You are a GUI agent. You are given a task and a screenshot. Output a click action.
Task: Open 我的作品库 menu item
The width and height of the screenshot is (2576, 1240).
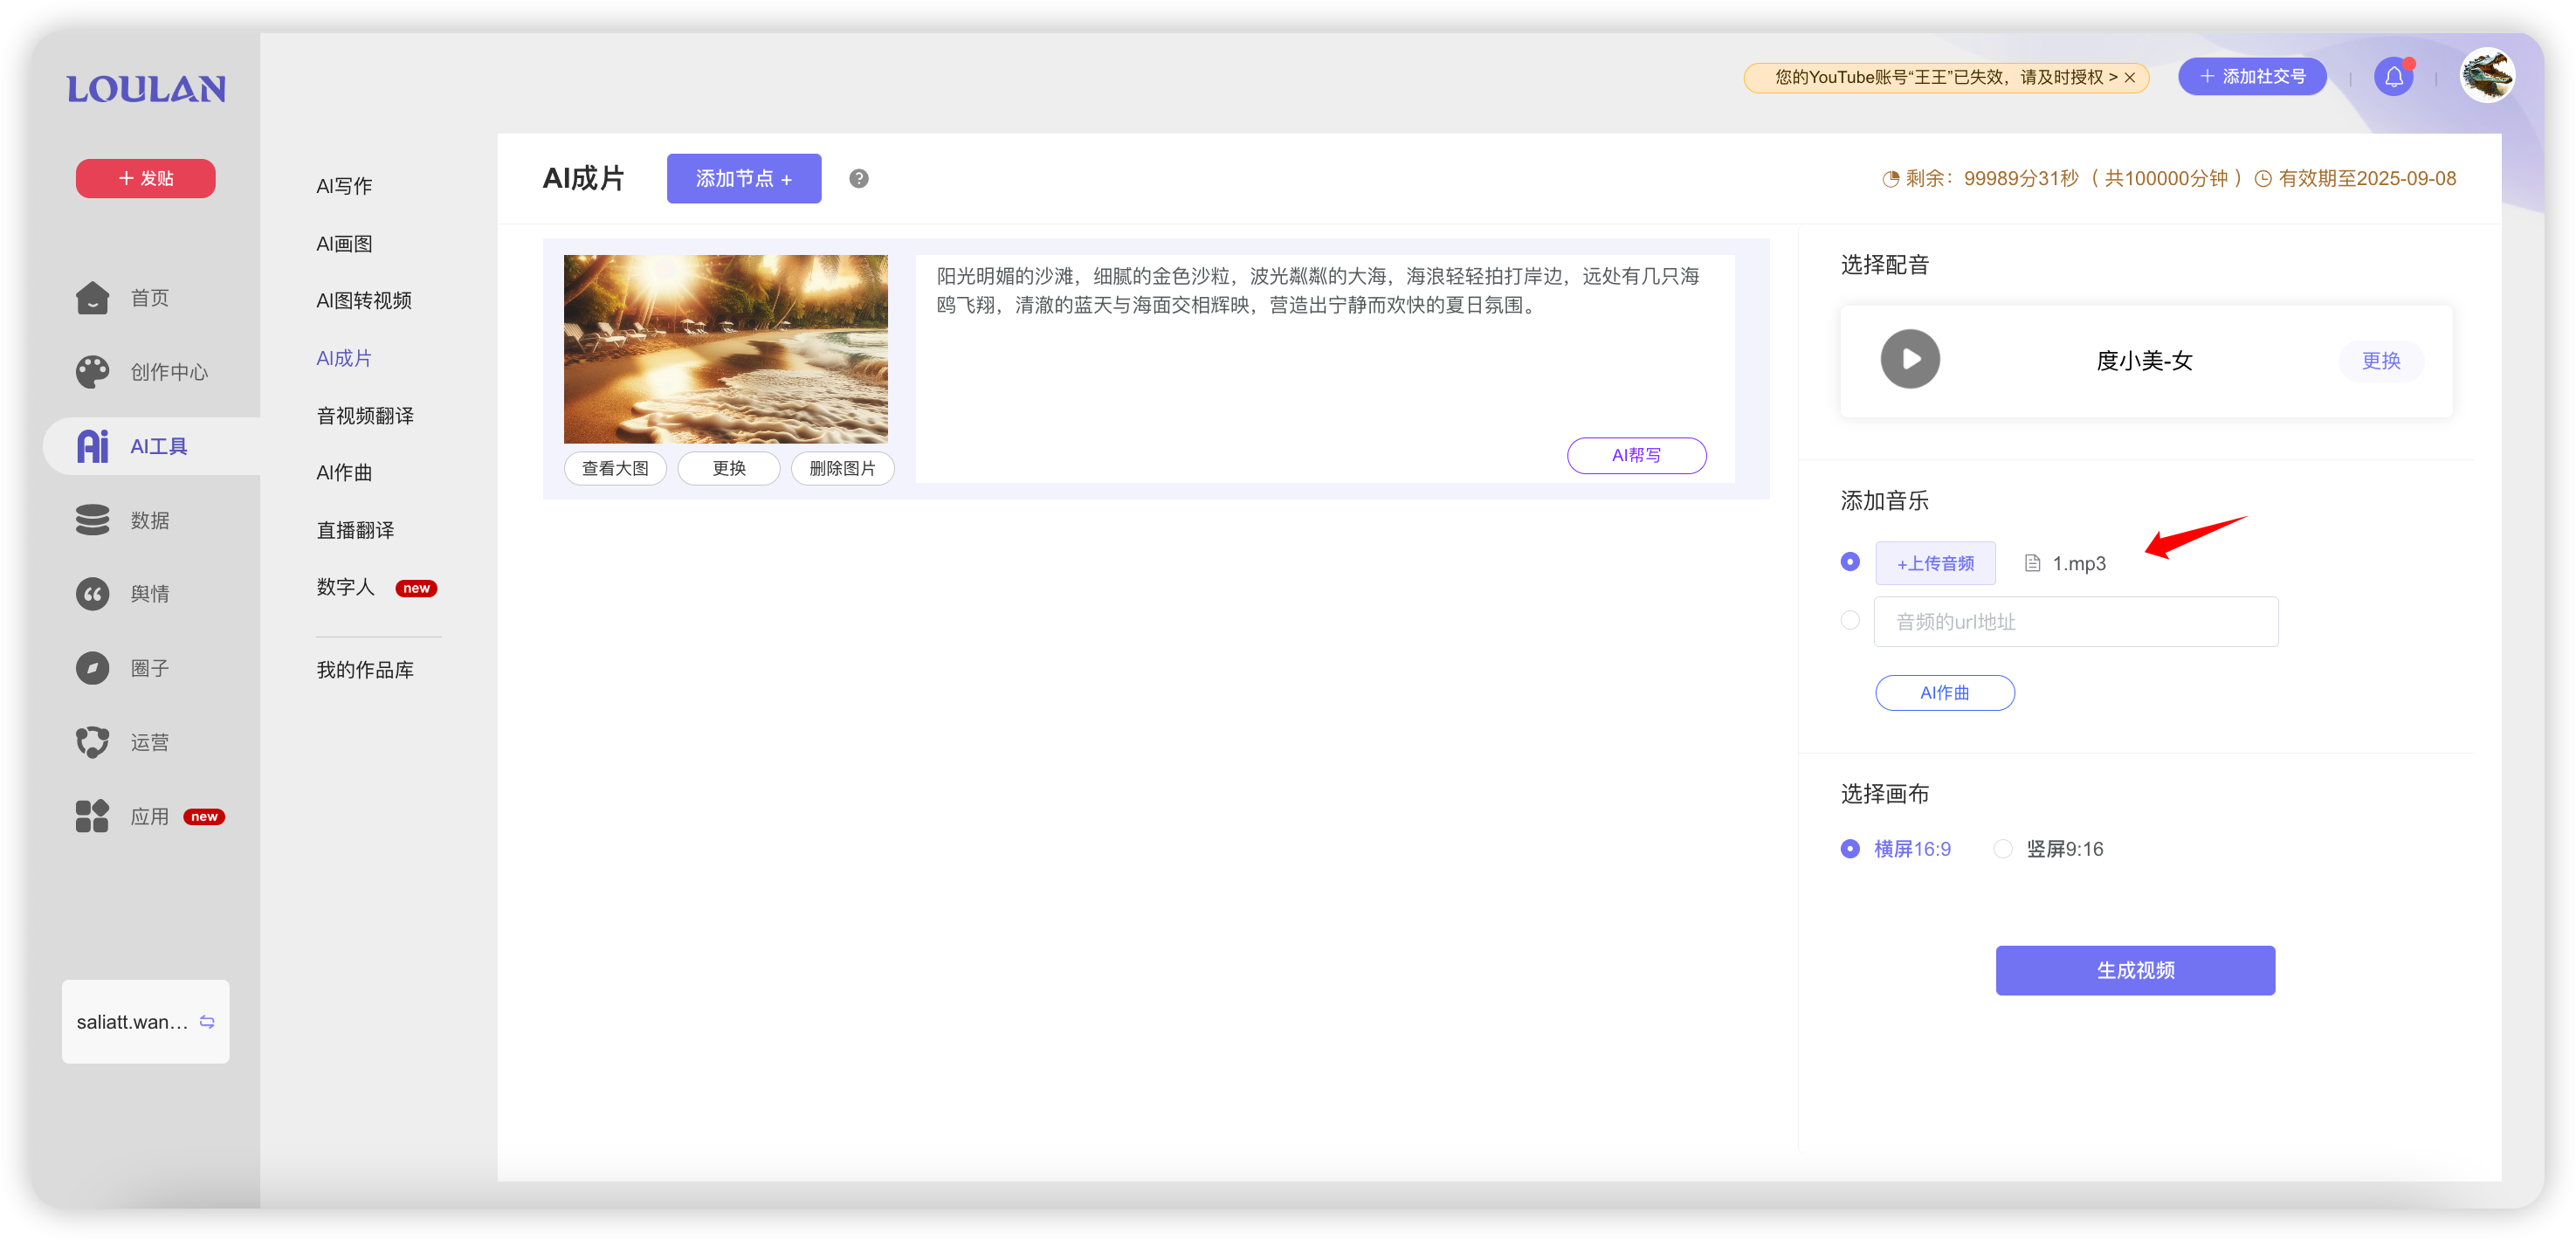point(365,670)
